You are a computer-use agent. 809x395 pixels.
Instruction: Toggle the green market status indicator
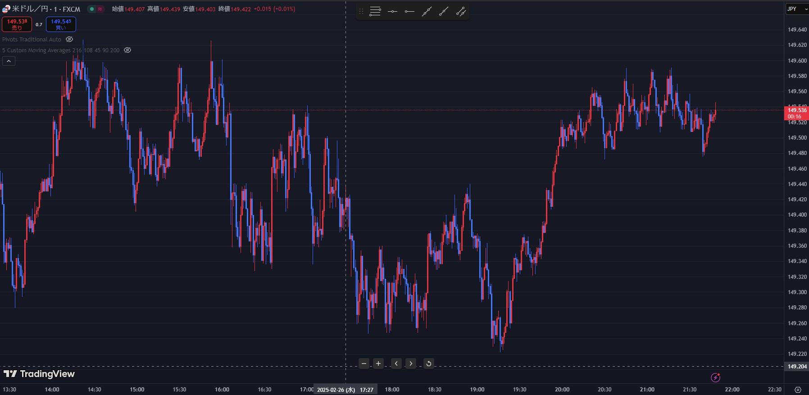tap(92, 9)
